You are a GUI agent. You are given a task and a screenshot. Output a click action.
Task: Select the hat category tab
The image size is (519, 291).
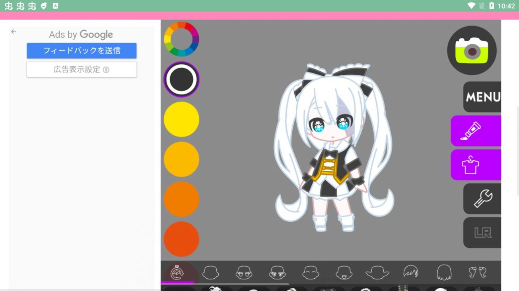pyautogui.click(x=377, y=273)
